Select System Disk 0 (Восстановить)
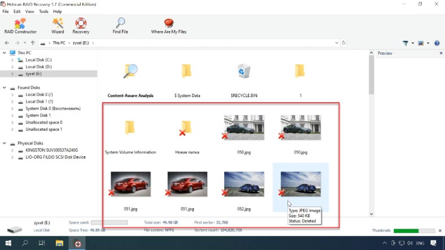This screenshot has height=250, width=445. [x=53, y=108]
